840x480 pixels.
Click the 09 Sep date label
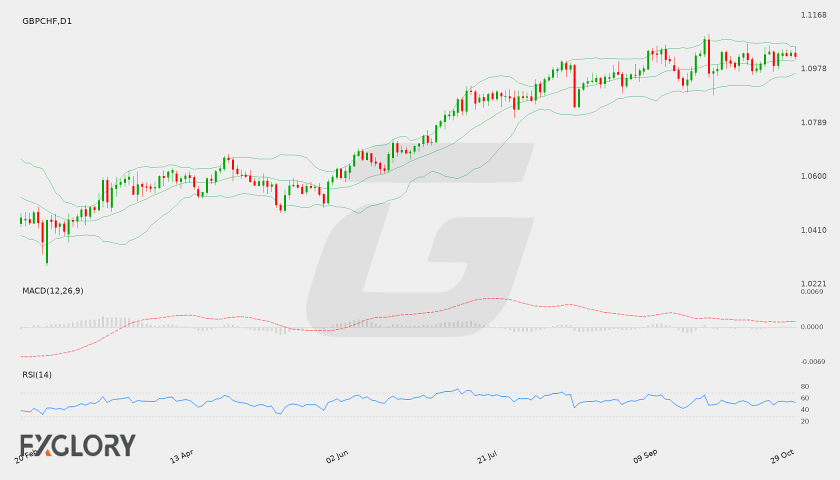(645, 456)
